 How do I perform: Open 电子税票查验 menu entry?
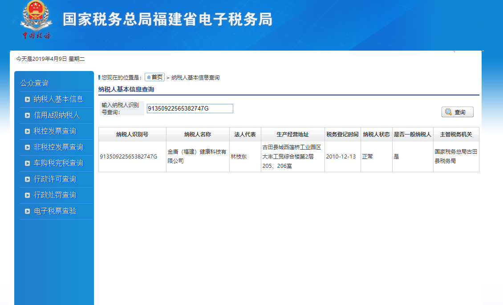[x=55, y=211]
